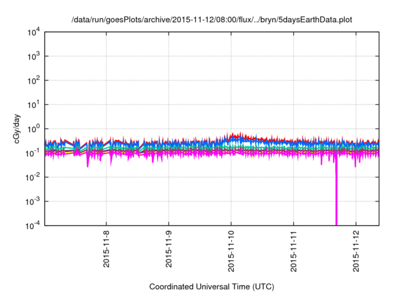Click the 2015-11-12 date label
The width and height of the screenshot is (418, 293).
[356, 251]
